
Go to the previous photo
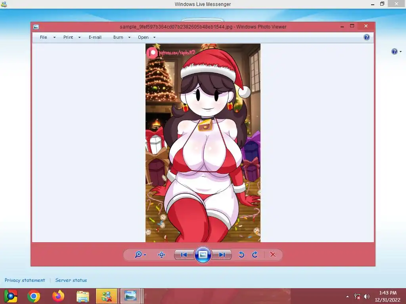click(x=184, y=255)
